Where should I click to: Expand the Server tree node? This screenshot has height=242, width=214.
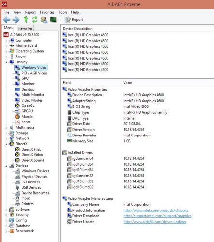pyautogui.click(x=6, y=57)
